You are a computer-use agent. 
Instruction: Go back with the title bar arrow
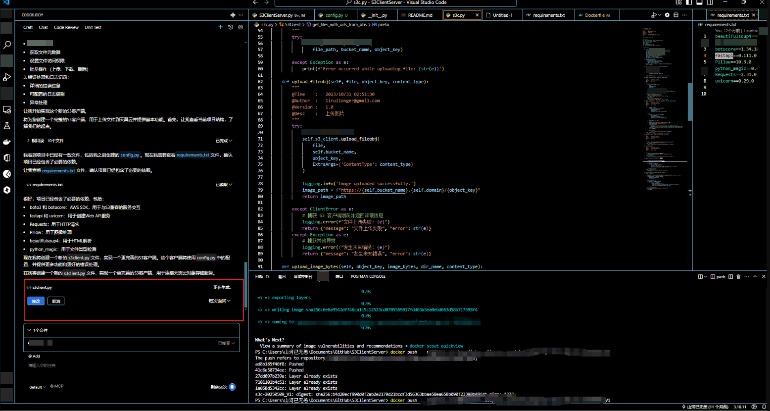click(x=255, y=2)
